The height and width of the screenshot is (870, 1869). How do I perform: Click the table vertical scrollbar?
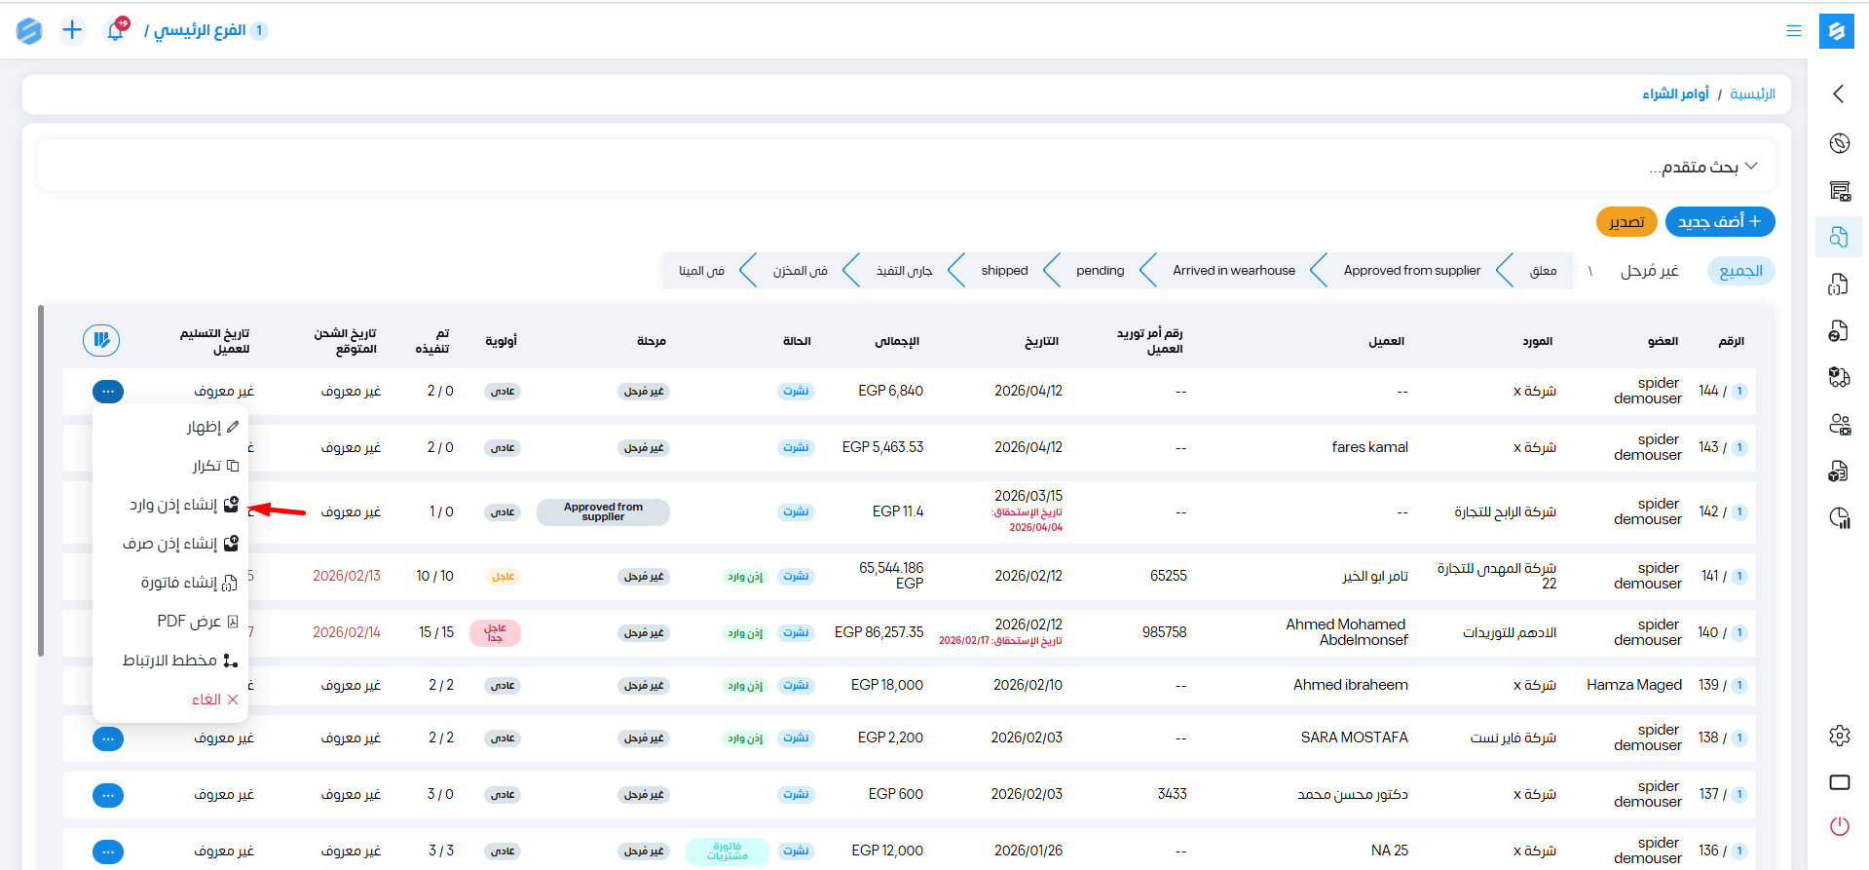(x=41, y=481)
